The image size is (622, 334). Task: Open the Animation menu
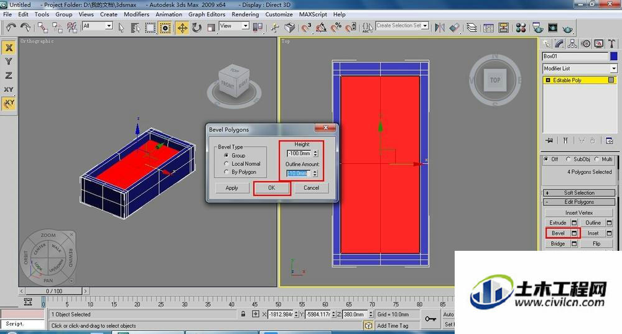[x=169, y=14]
